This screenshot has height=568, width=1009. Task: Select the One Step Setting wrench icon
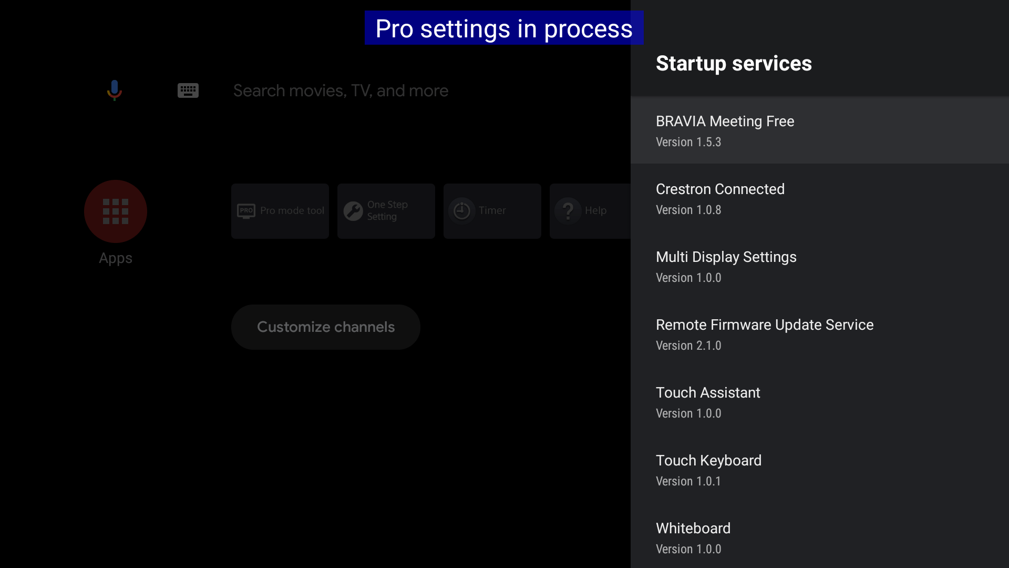(353, 211)
